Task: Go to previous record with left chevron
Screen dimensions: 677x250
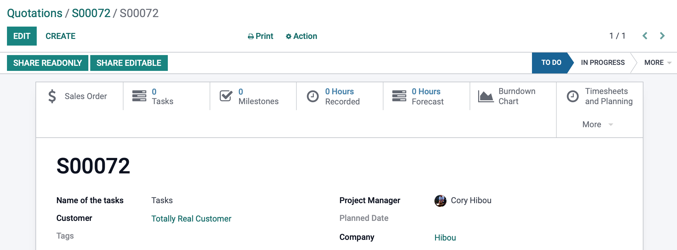Action: [x=645, y=36]
